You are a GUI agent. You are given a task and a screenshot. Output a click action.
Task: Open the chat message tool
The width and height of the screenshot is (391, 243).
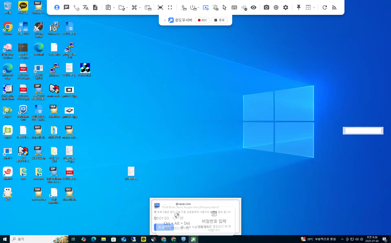pos(66,7)
